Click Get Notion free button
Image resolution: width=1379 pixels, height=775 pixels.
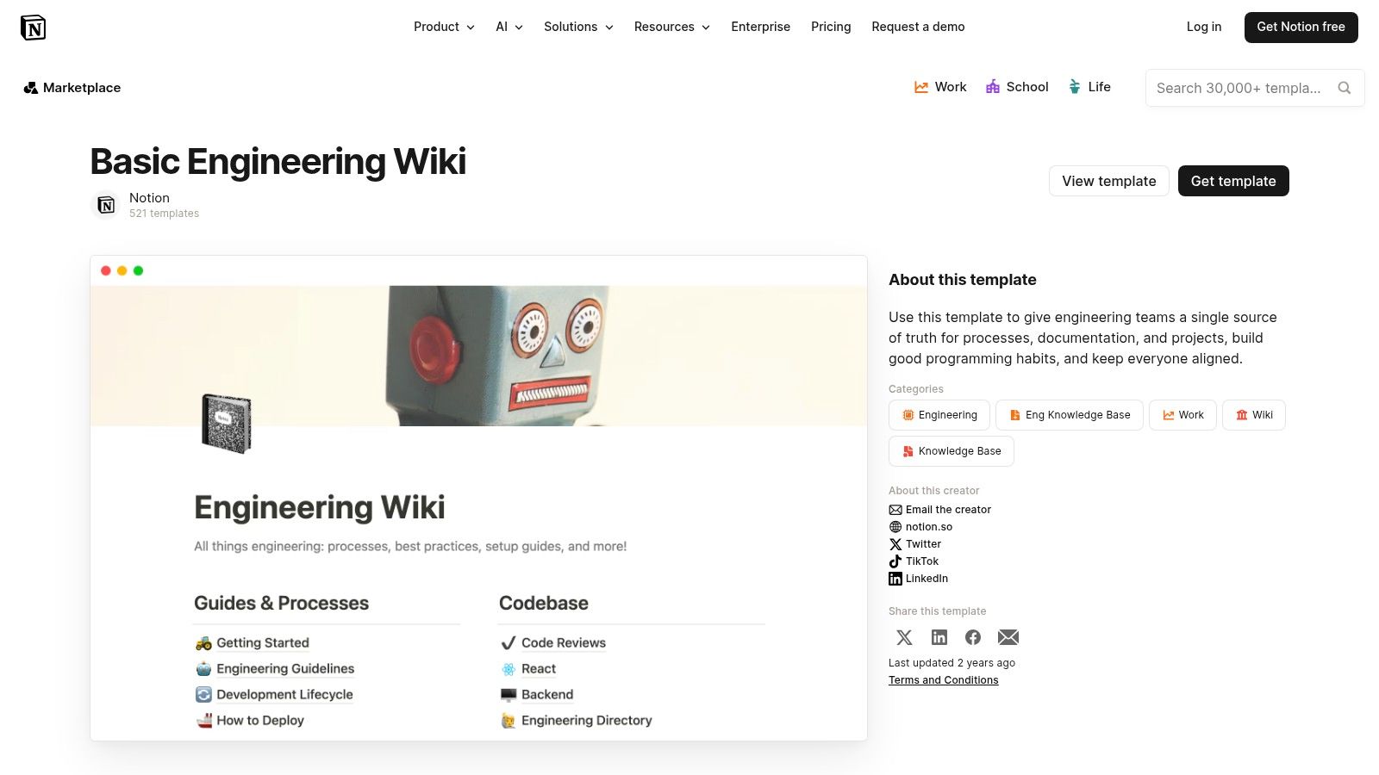[x=1301, y=28]
